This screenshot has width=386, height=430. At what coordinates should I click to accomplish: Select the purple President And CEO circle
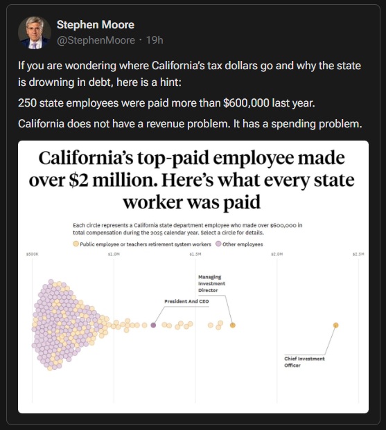pyautogui.click(x=153, y=325)
